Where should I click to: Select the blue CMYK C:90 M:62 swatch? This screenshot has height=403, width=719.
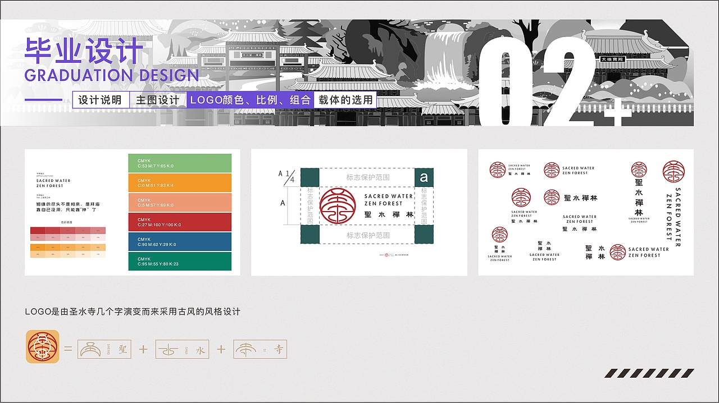tap(180, 242)
